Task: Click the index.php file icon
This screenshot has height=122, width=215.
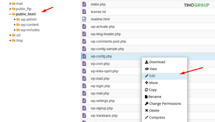Action: 84,4
